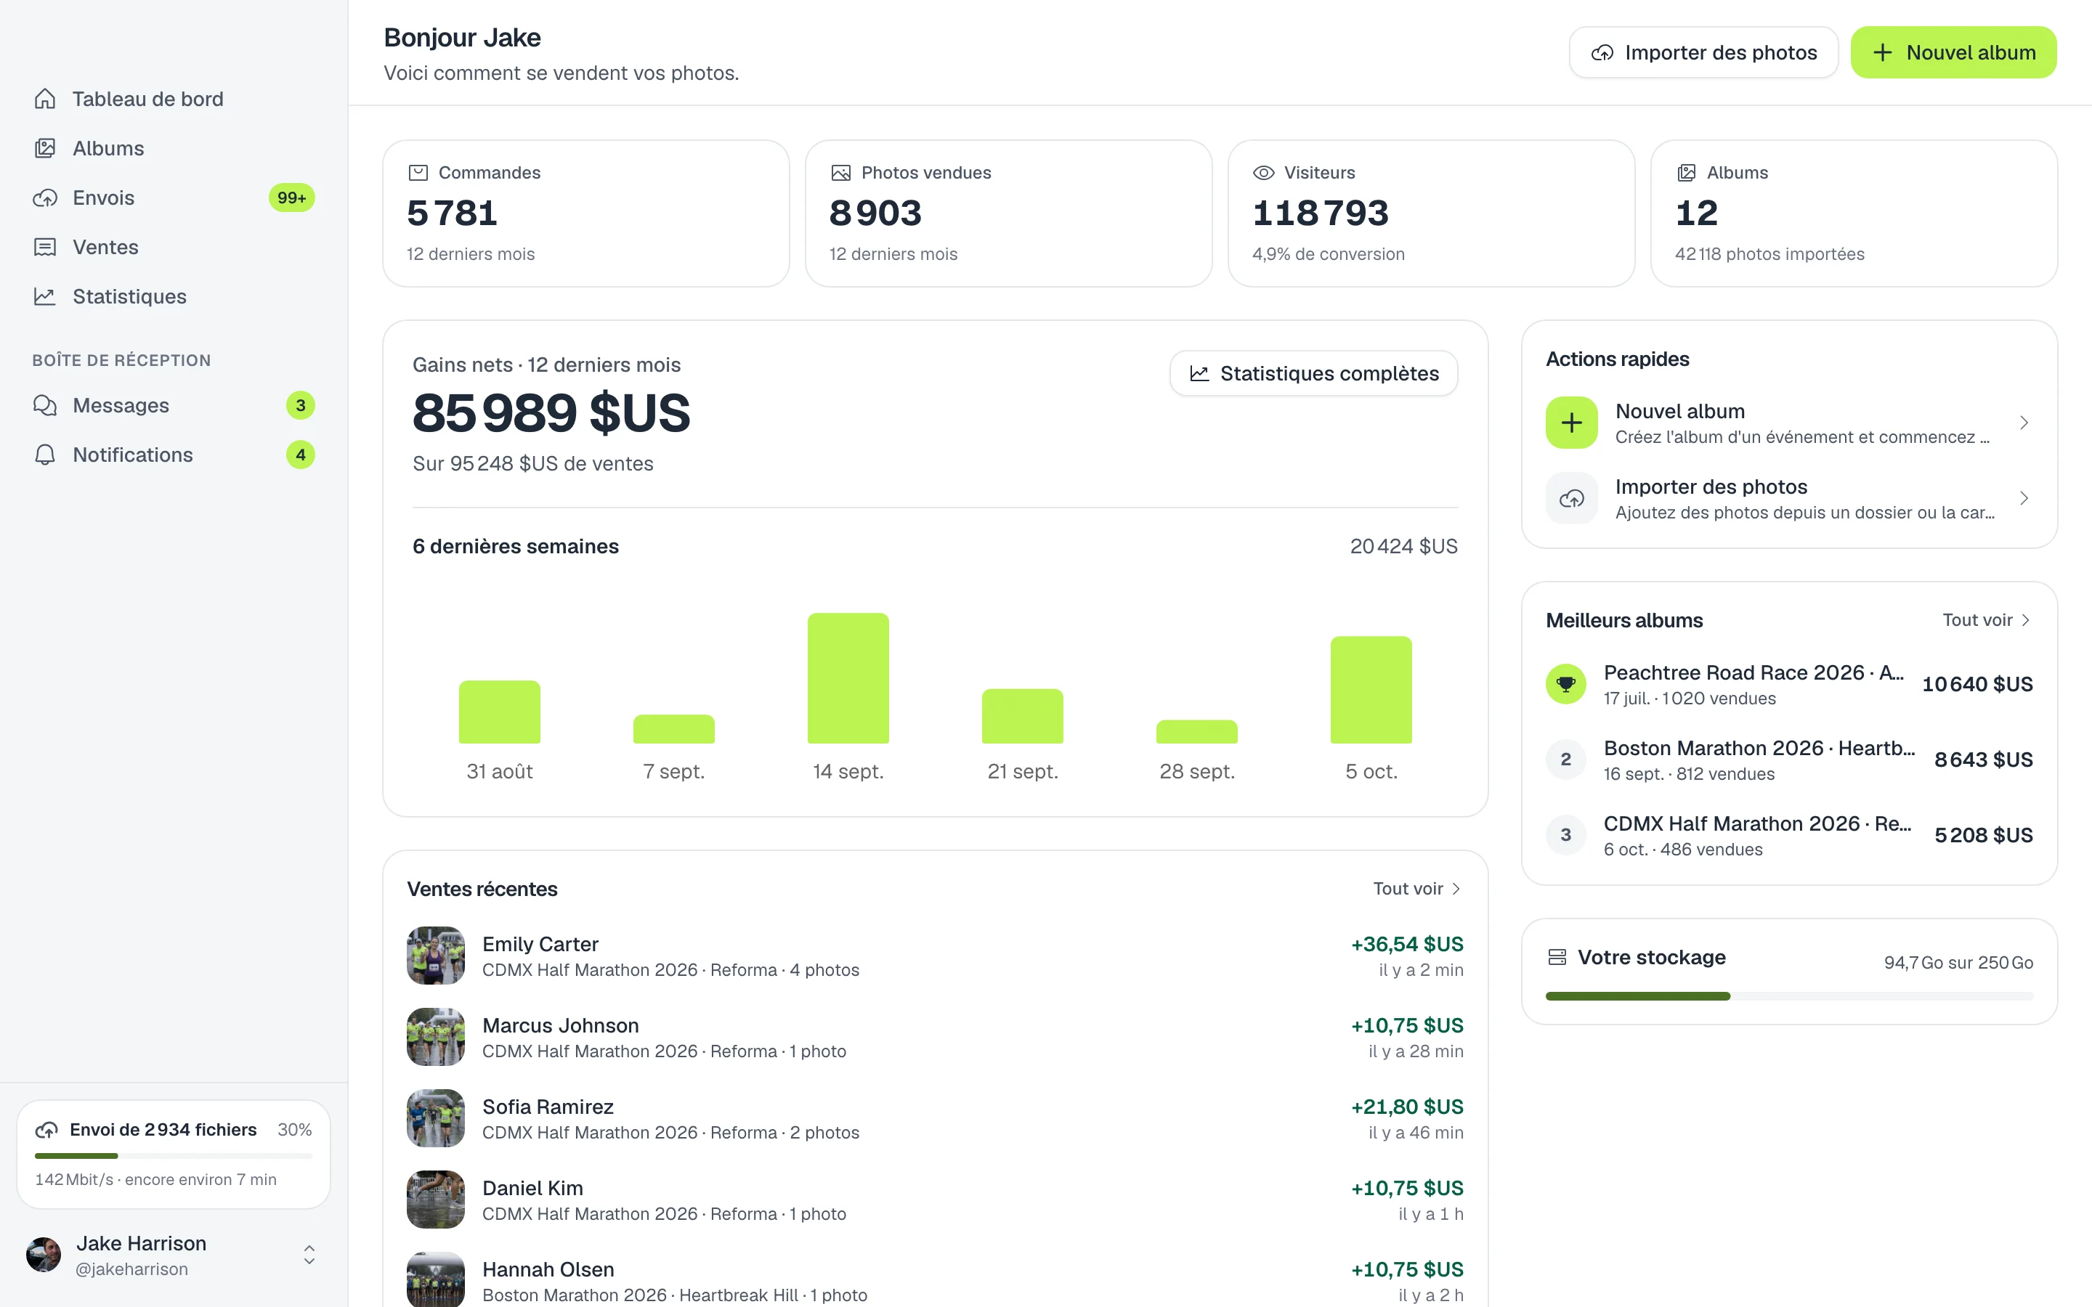Screen dimensions: 2092x1307
Task: Click the cloud icon beside Importer des photos action
Action: tap(1572, 498)
